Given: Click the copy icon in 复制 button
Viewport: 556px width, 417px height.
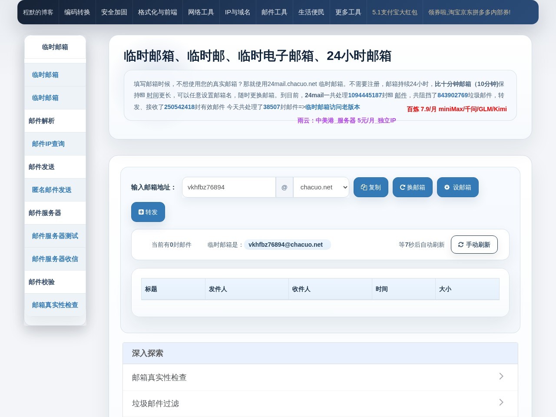Looking at the screenshot, I should [x=364, y=187].
